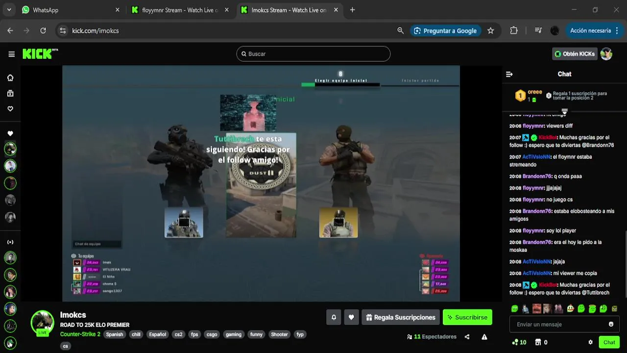627x353 pixels.
Task: Click the fps tag
Action: click(194, 334)
